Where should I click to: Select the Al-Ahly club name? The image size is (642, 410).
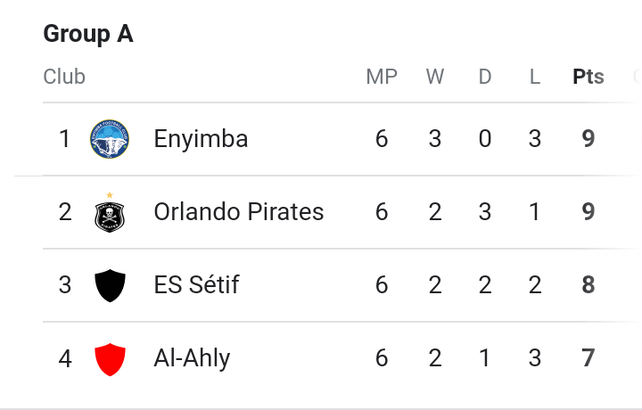pyautogui.click(x=192, y=358)
